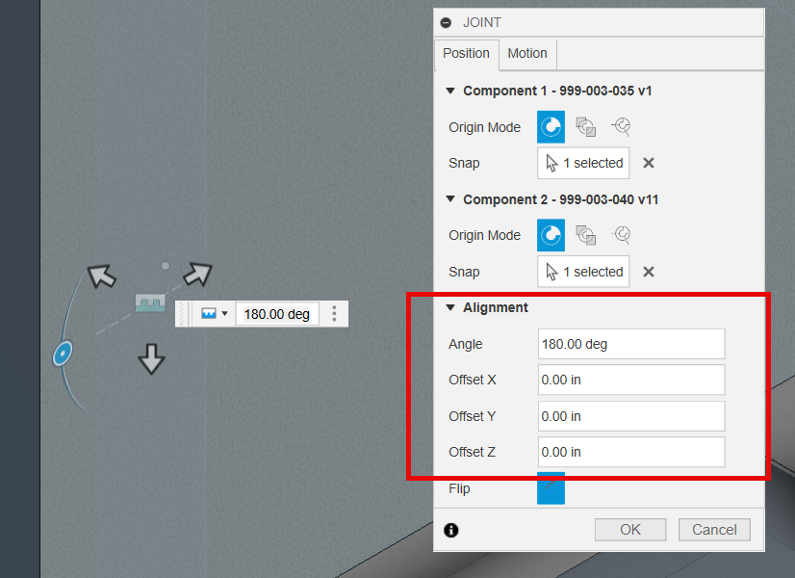
Task: Click the info icon in the dialog footer
Action: pyautogui.click(x=450, y=529)
